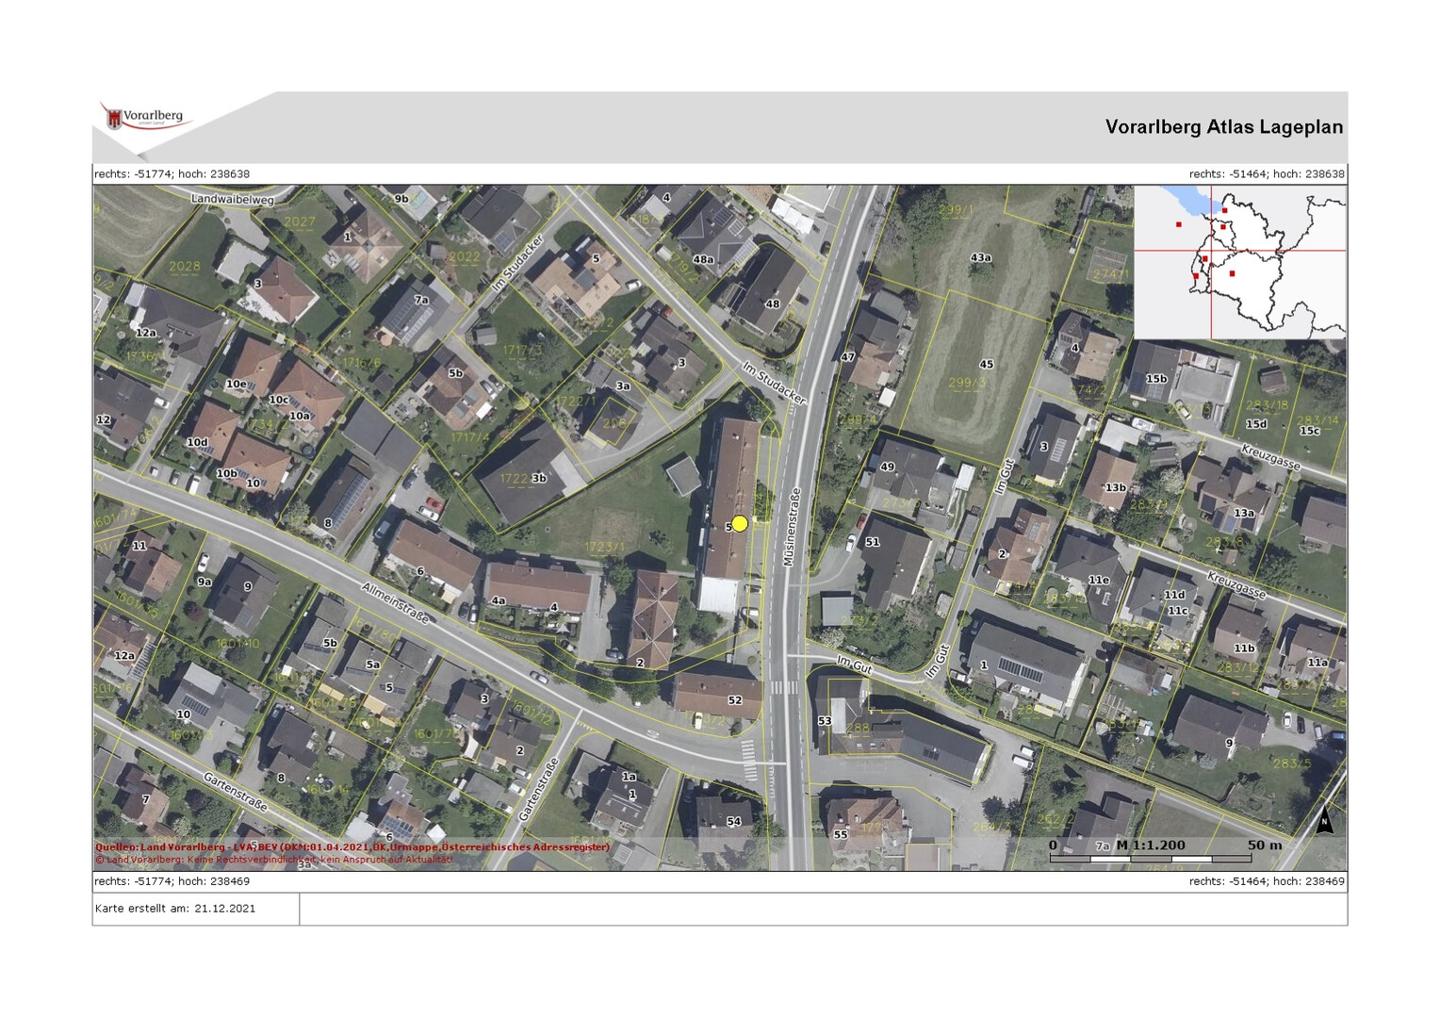Select parcel number 2028
The image size is (1440, 1018).
(x=184, y=267)
